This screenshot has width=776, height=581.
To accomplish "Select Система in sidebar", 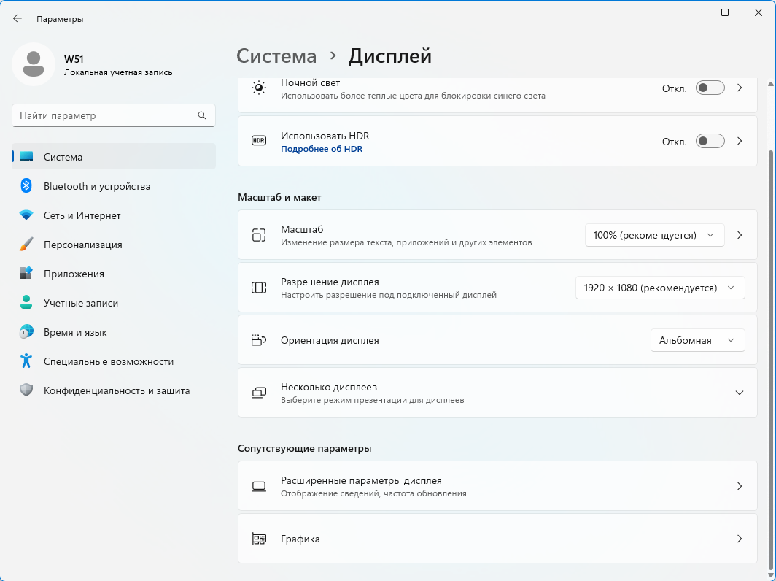I will 114,156.
